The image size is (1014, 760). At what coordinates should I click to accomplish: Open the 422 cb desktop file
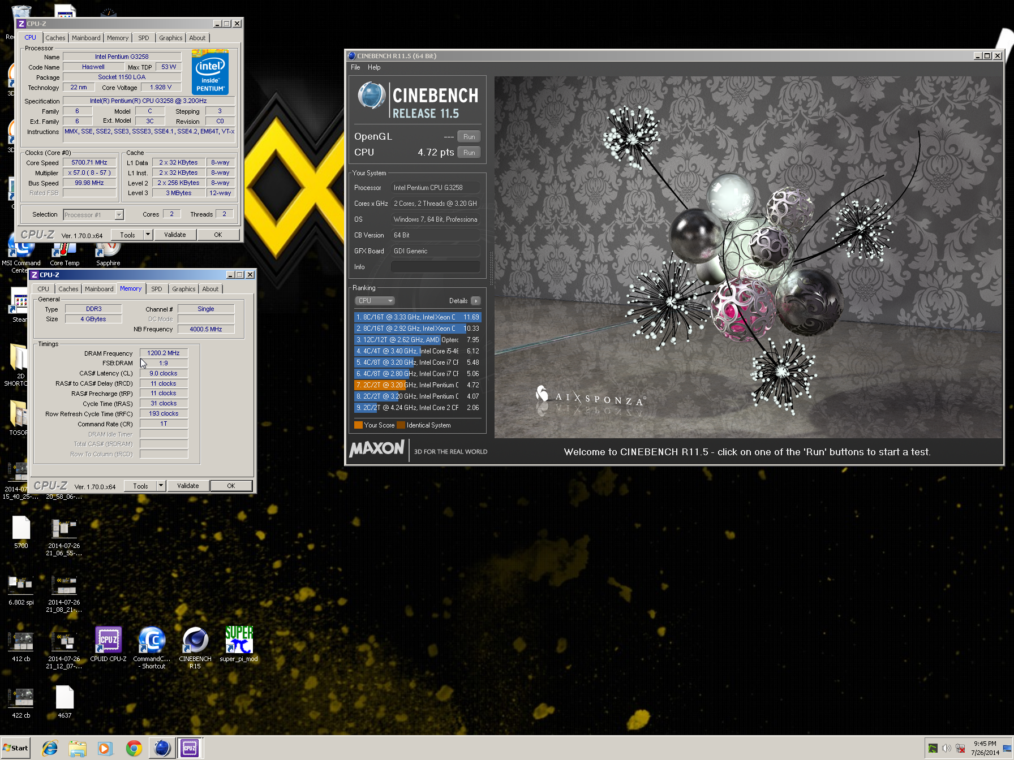[21, 703]
